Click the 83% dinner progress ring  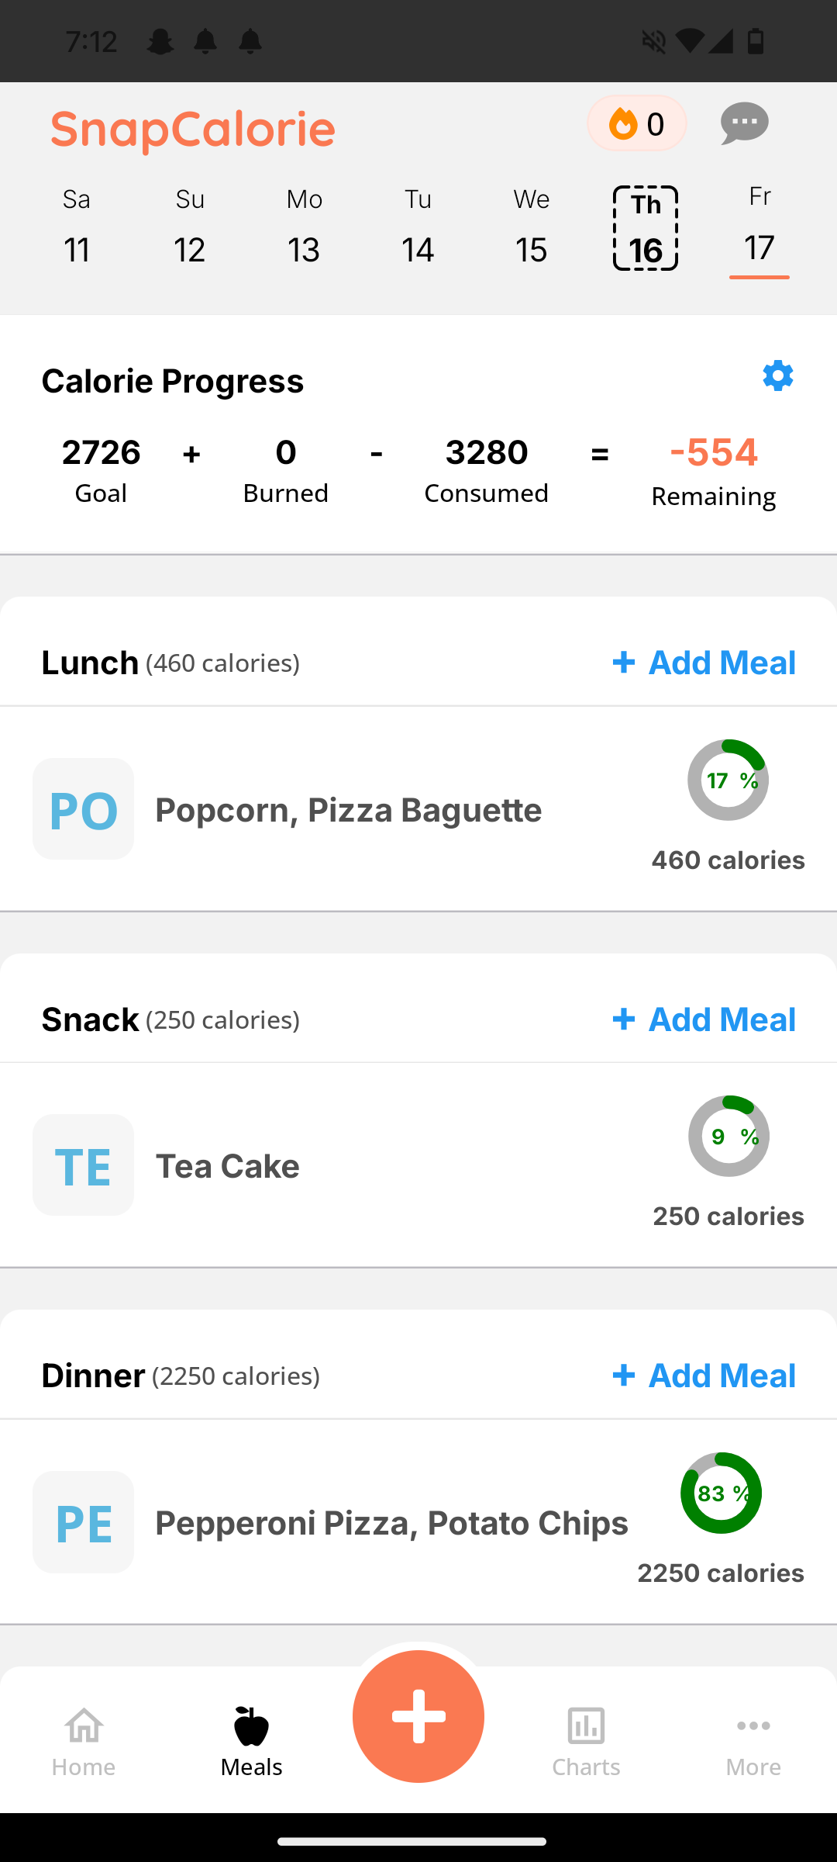click(721, 1493)
